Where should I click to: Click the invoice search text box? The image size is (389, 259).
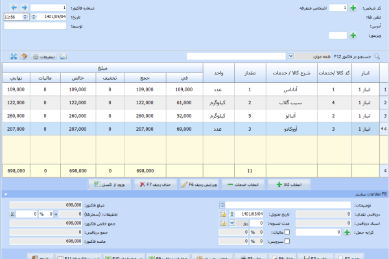point(236,56)
